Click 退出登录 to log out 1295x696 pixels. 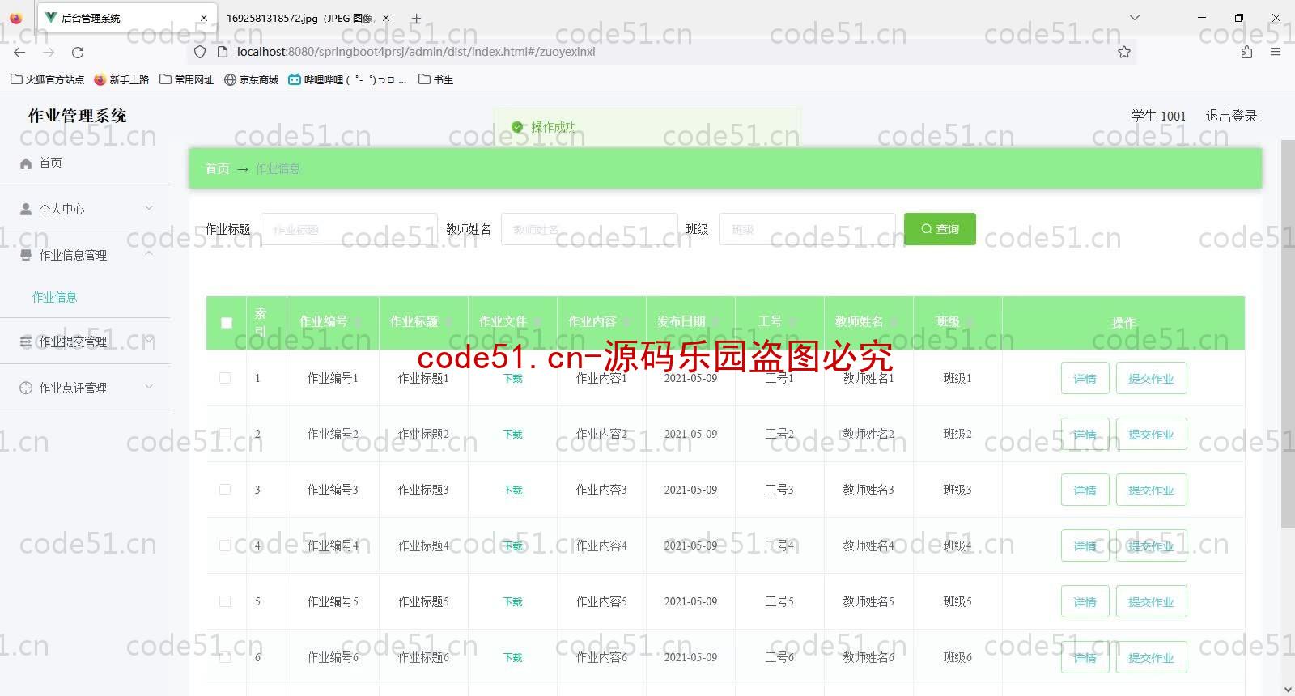point(1231,116)
